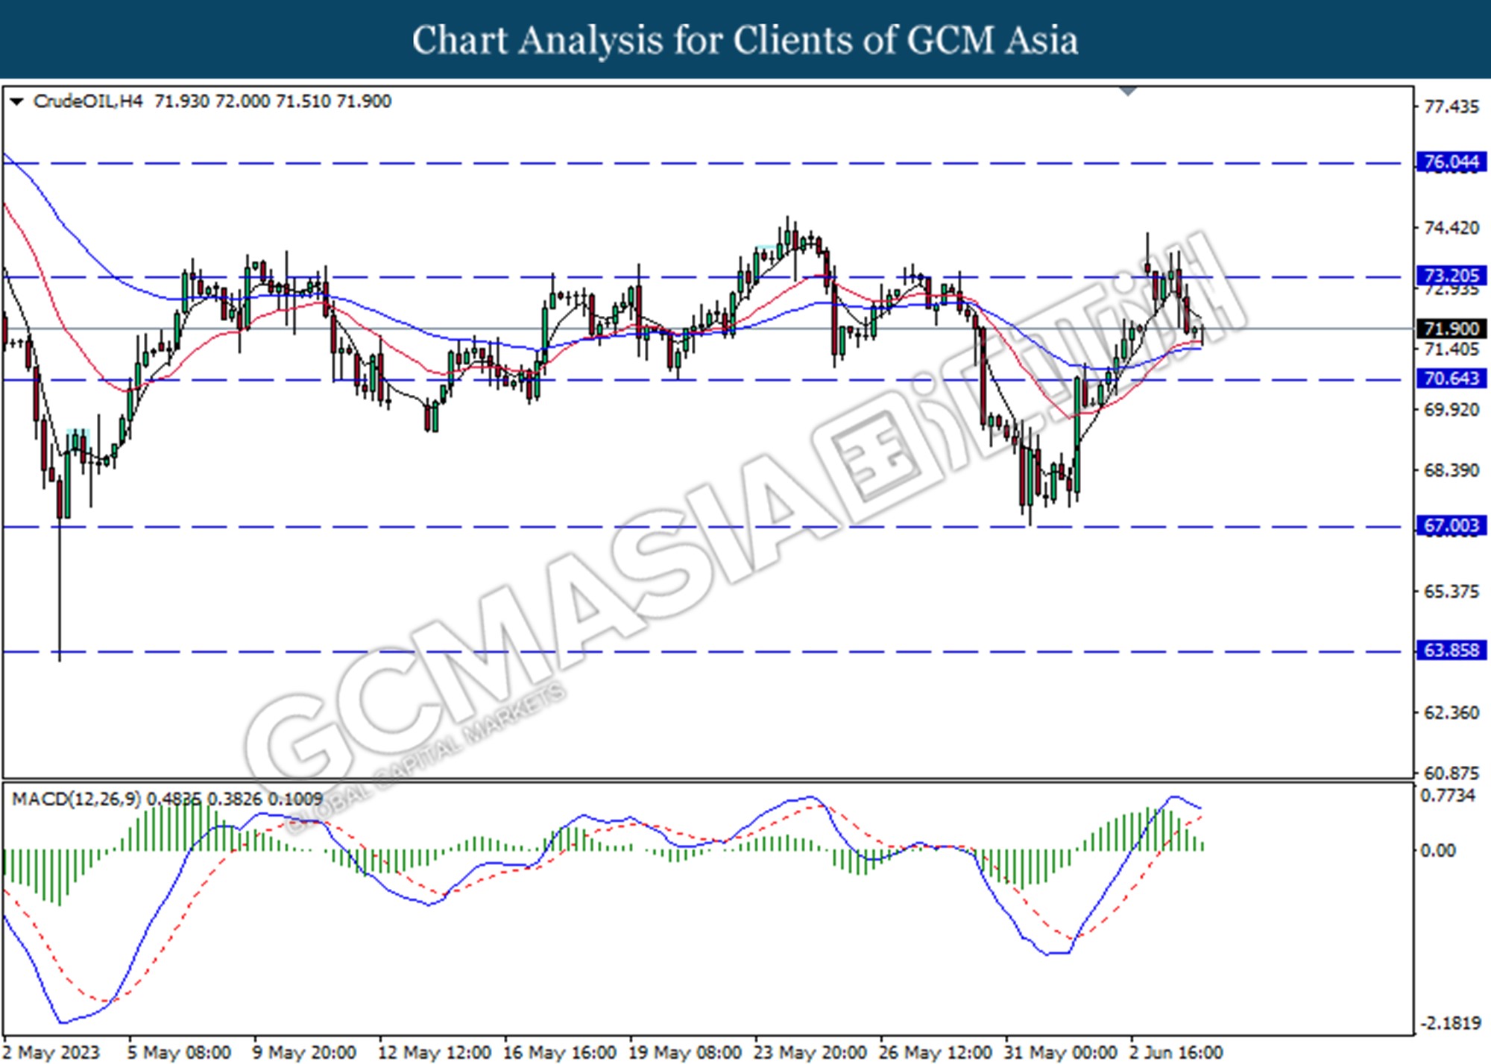This screenshot has height=1064, width=1491.
Task: Click the 65.375 price scale value
Action: click(x=1451, y=592)
